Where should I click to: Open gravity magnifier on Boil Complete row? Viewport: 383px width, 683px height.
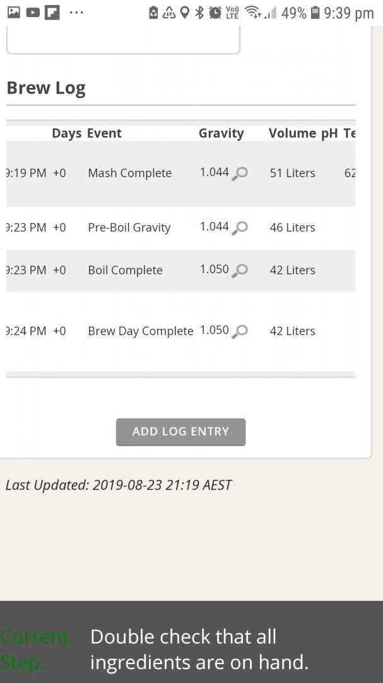click(x=240, y=271)
